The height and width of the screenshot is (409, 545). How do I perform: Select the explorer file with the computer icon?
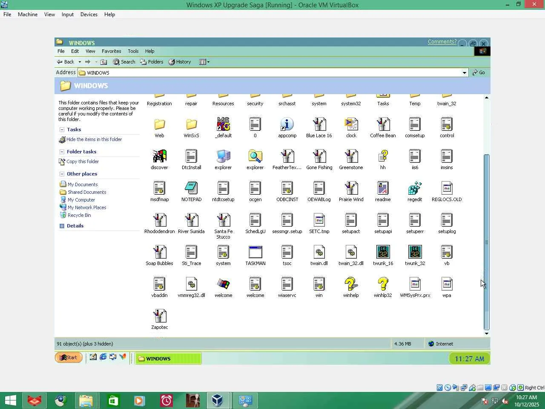tap(223, 156)
